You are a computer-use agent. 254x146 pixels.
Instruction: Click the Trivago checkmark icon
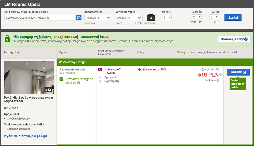60,62
